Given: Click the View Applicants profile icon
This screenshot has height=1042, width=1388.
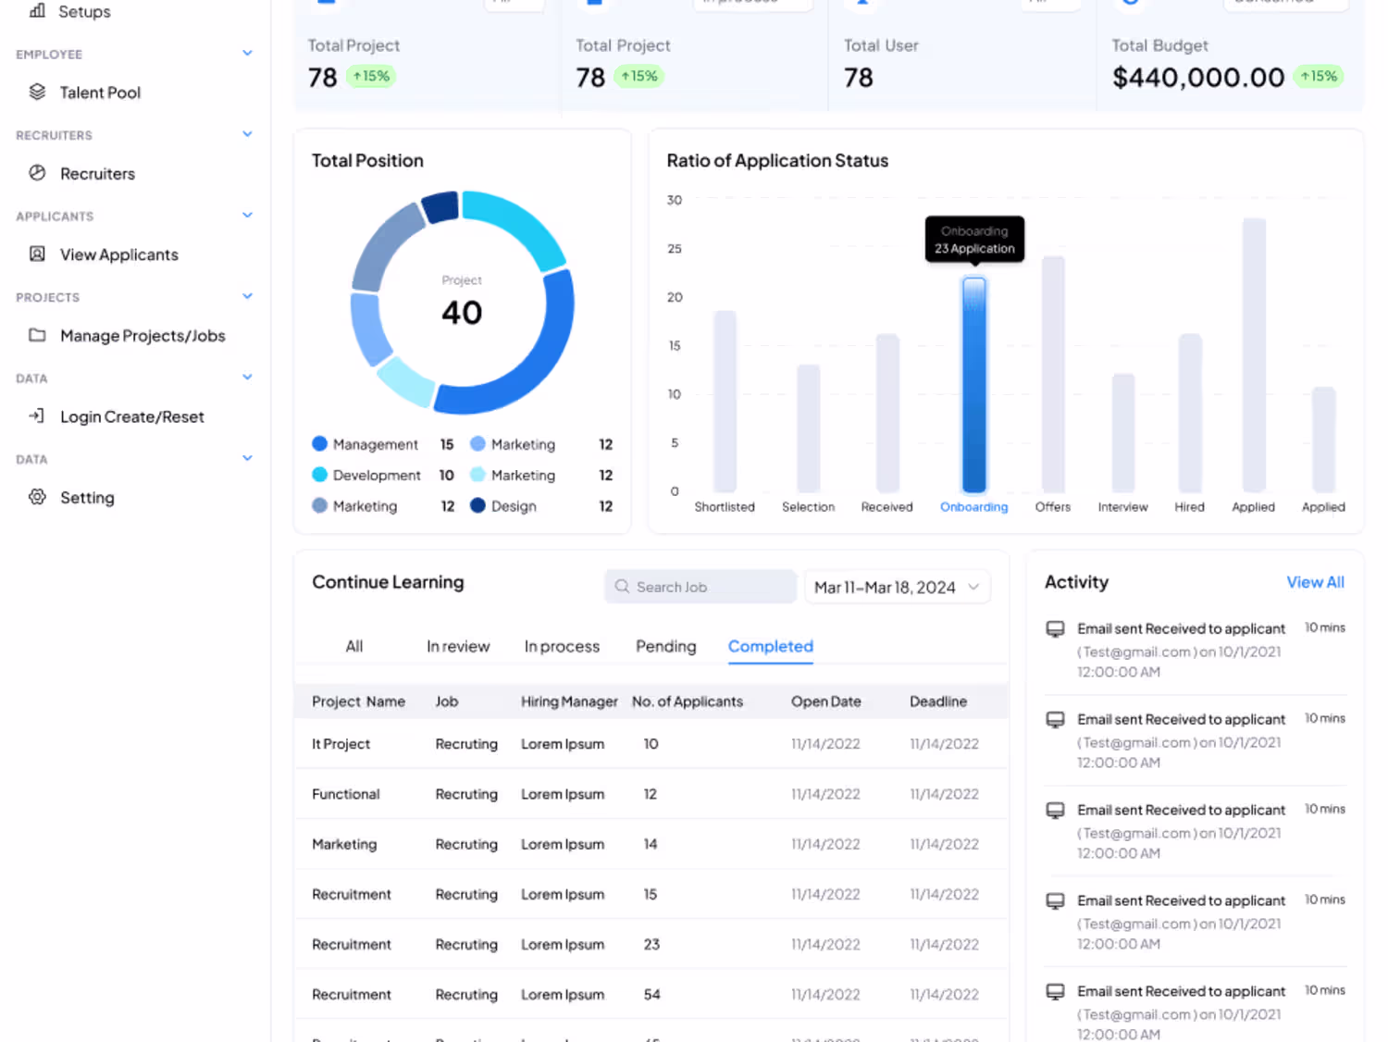Looking at the screenshot, I should [x=37, y=254].
